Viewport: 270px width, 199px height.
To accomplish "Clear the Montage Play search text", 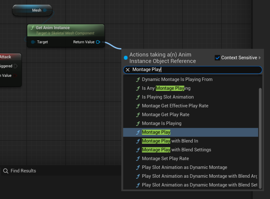I will click(x=128, y=70).
